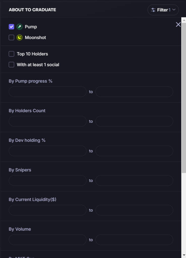Select maximum Current Liquidity($) field

tap(134, 210)
